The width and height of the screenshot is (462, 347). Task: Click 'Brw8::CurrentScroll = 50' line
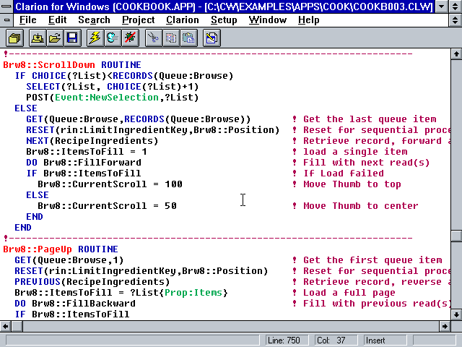coord(107,205)
